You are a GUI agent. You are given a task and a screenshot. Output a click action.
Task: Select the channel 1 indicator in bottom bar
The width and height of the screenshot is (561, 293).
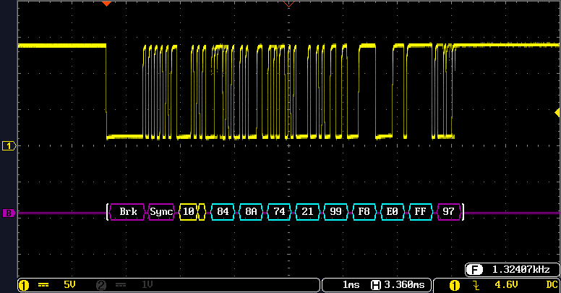pos(22,285)
